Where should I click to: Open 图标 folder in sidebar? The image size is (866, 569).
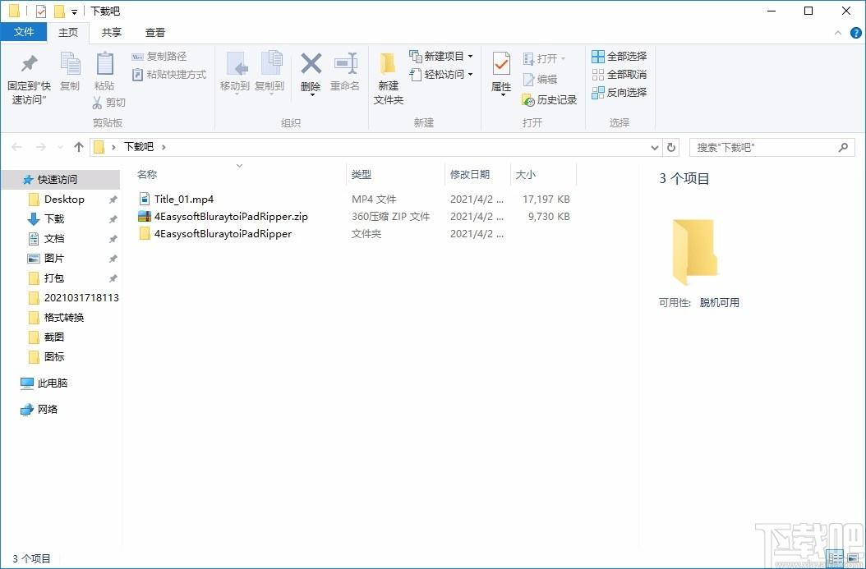click(54, 356)
